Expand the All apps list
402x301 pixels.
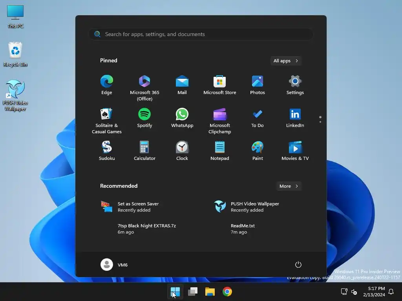[x=286, y=61]
